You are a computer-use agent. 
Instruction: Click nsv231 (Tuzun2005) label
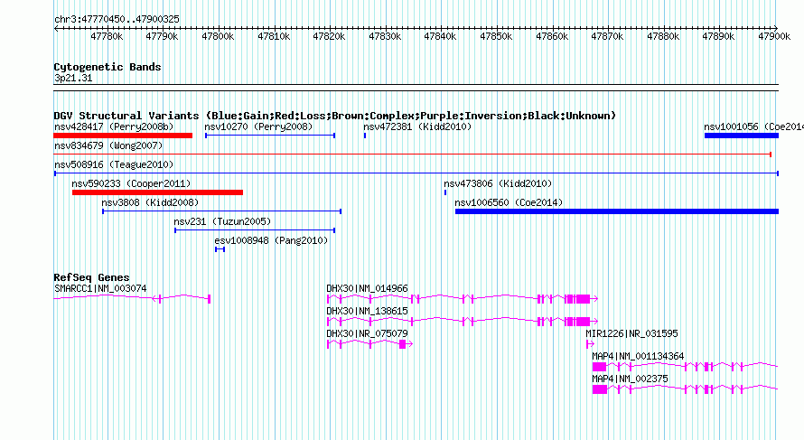[222, 221]
